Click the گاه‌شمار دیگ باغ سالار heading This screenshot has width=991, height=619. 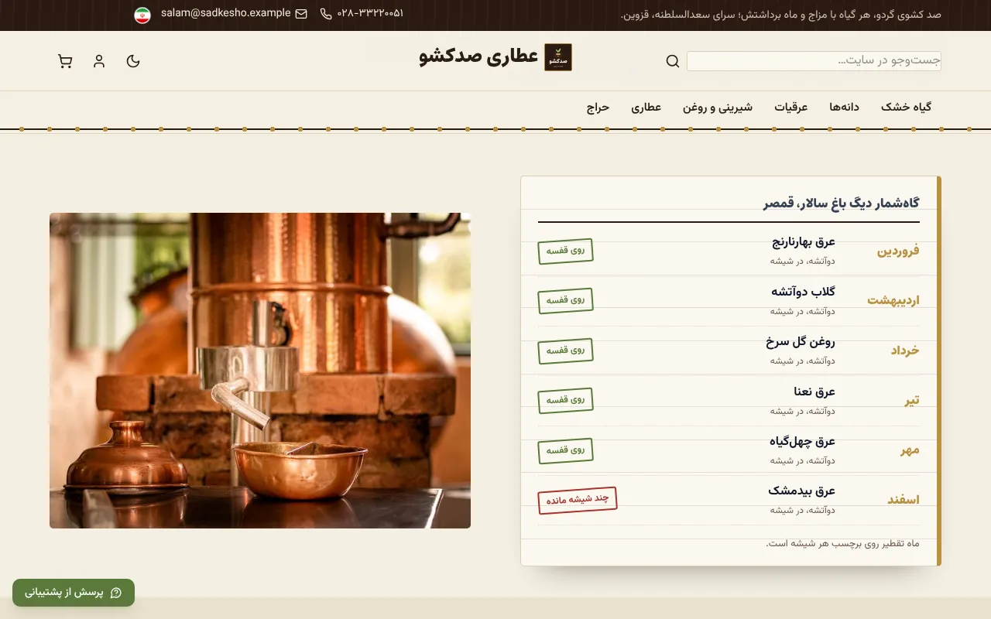pos(842,203)
